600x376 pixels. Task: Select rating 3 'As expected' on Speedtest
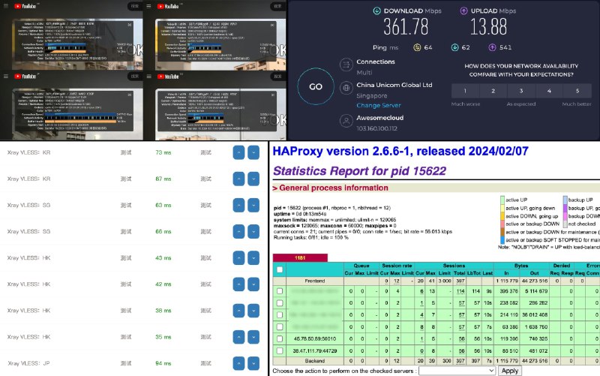[513, 91]
